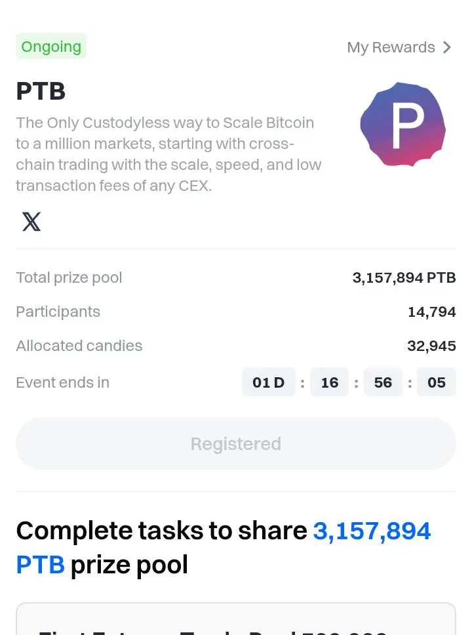The height and width of the screenshot is (635, 472).
Task: Click the blue PTB text in the heading
Action: (41, 565)
